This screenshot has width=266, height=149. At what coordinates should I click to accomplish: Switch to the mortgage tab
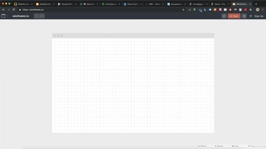(198, 4)
